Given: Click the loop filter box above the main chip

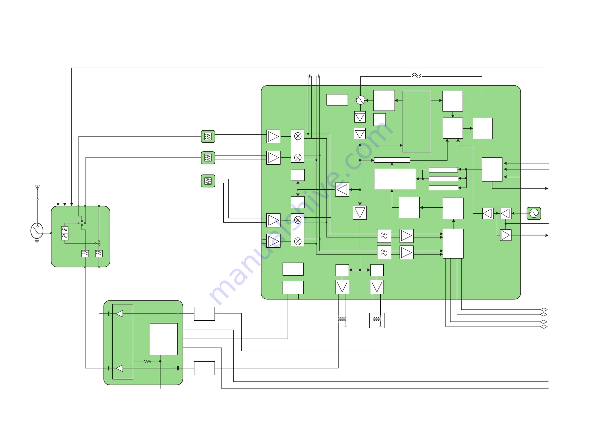Looking at the screenshot, I should pyautogui.click(x=416, y=76).
